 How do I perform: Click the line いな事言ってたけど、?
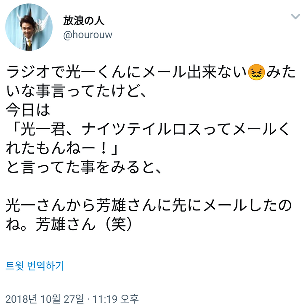(76, 91)
